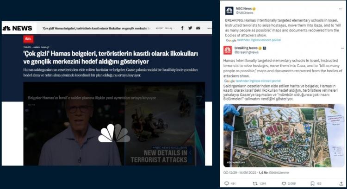The width and height of the screenshot is (347, 189).
Task: Click the 'Çok gizli' Hamas belgeleri headline
Action: coord(111,57)
